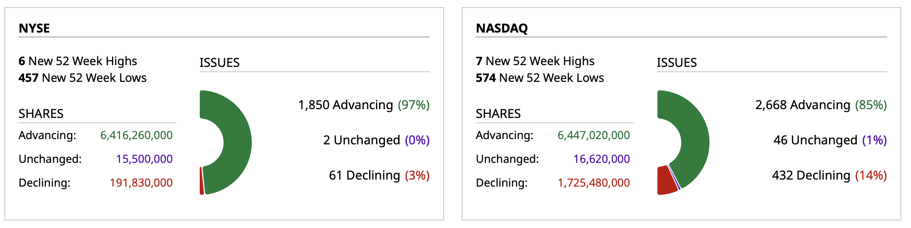Click the NYSE panel heading
Screen dimensions: 911x228
pos(34,28)
